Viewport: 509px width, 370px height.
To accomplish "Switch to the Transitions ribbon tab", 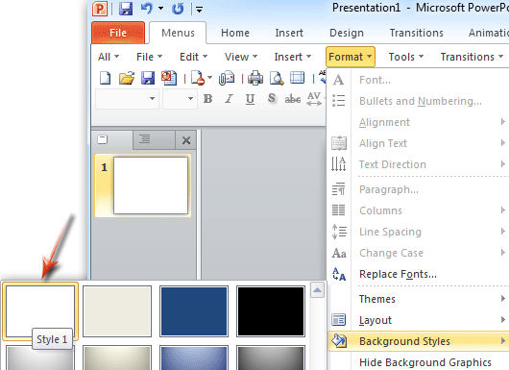I will pyautogui.click(x=417, y=33).
